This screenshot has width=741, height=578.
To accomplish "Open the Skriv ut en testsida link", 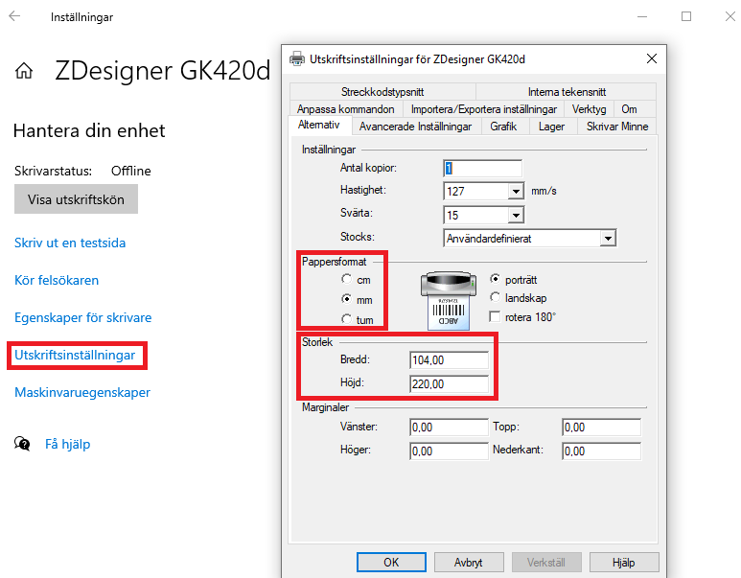I will pyautogui.click(x=70, y=243).
